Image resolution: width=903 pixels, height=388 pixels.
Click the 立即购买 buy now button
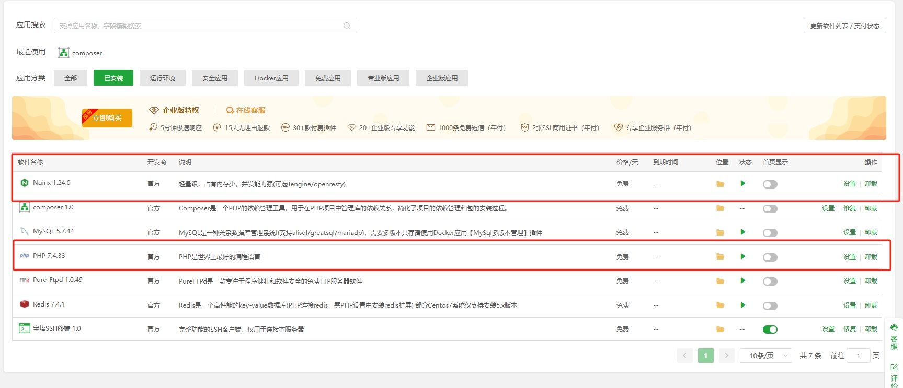107,117
